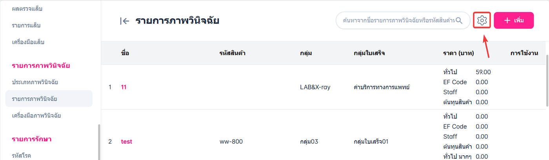
Task: Go to รายการแล็บ in the sidebar
Action: coord(26,25)
